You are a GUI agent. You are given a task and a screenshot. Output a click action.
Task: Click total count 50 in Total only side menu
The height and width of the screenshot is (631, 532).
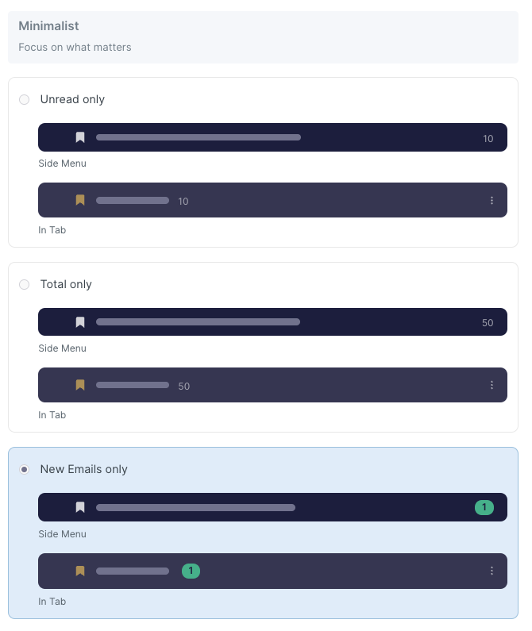point(488,323)
